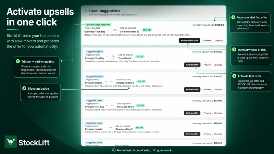Screen dimensions: 274x154
Task: Preview the Clearance Item 9 upsell
Action: coord(207,89)
